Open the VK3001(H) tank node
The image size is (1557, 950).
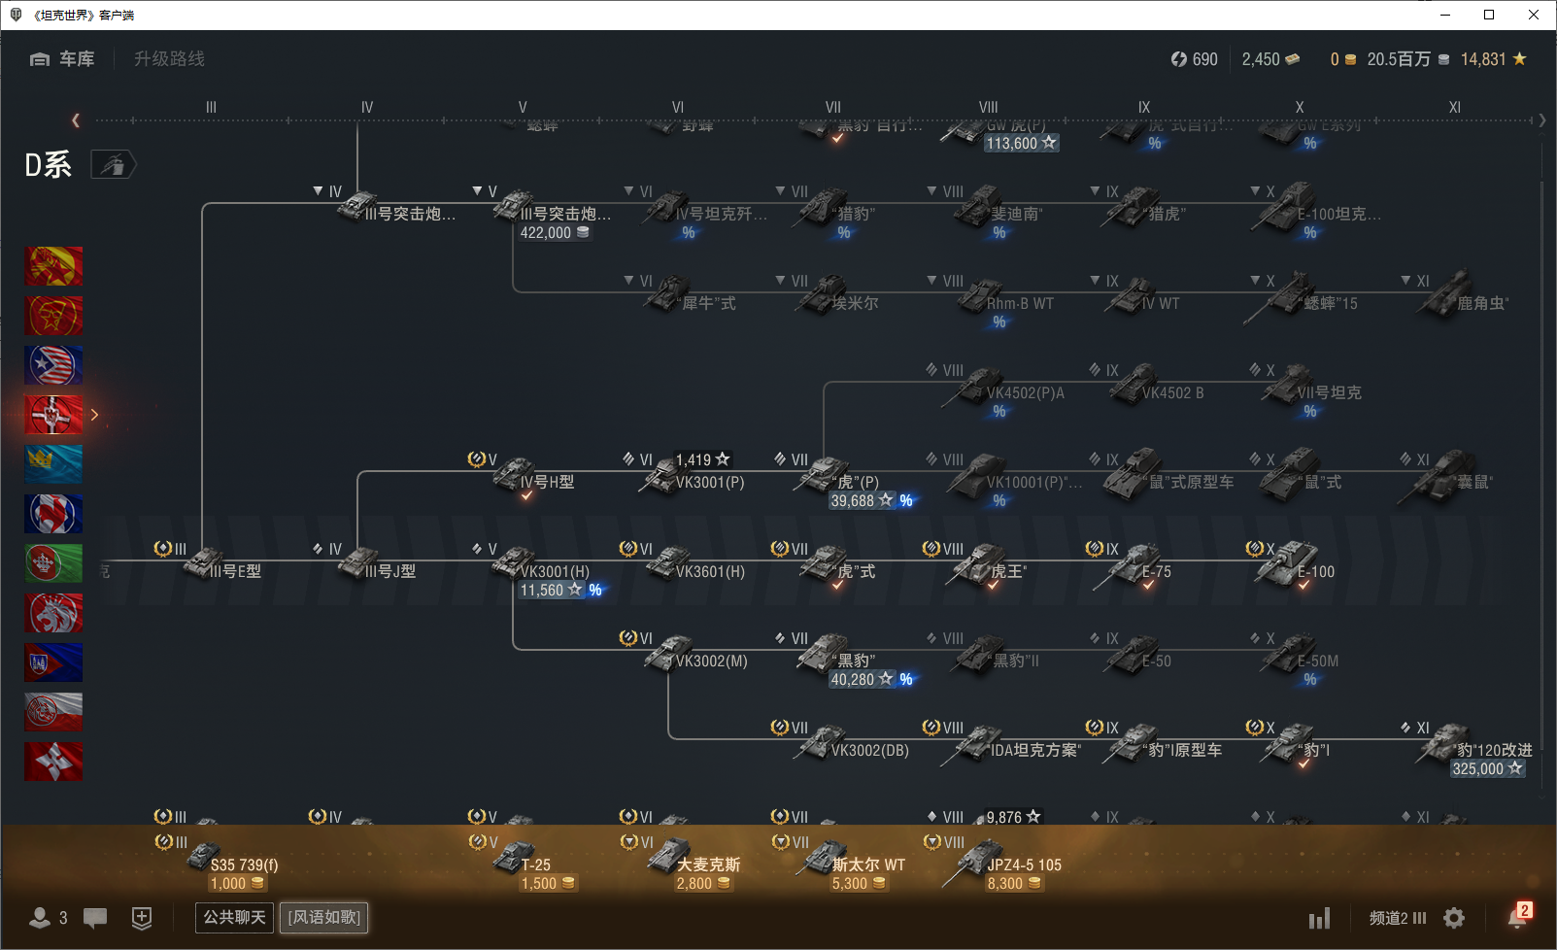point(542,565)
